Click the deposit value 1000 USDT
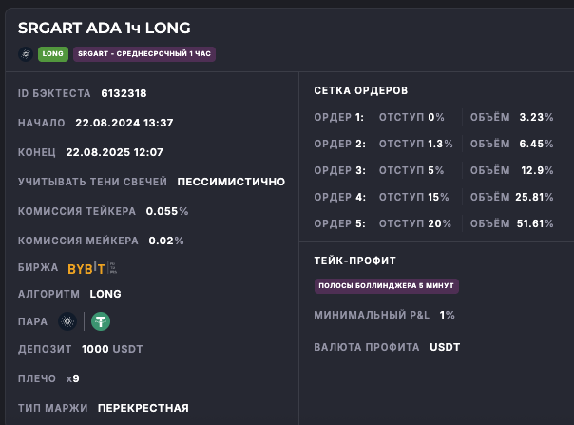Viewport: 574px width, 425px height. (112, 349)
